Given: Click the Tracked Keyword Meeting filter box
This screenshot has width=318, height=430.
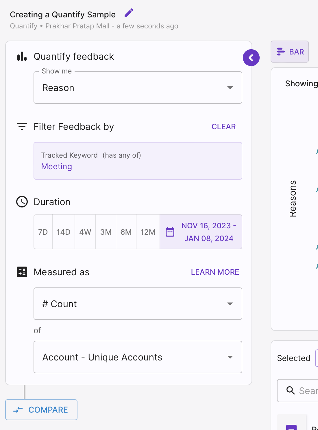Looking at the screenshot, I should 138,161.
